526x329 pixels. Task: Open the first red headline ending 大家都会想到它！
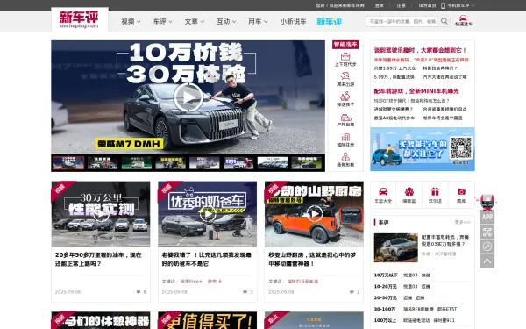pos(420,50)
